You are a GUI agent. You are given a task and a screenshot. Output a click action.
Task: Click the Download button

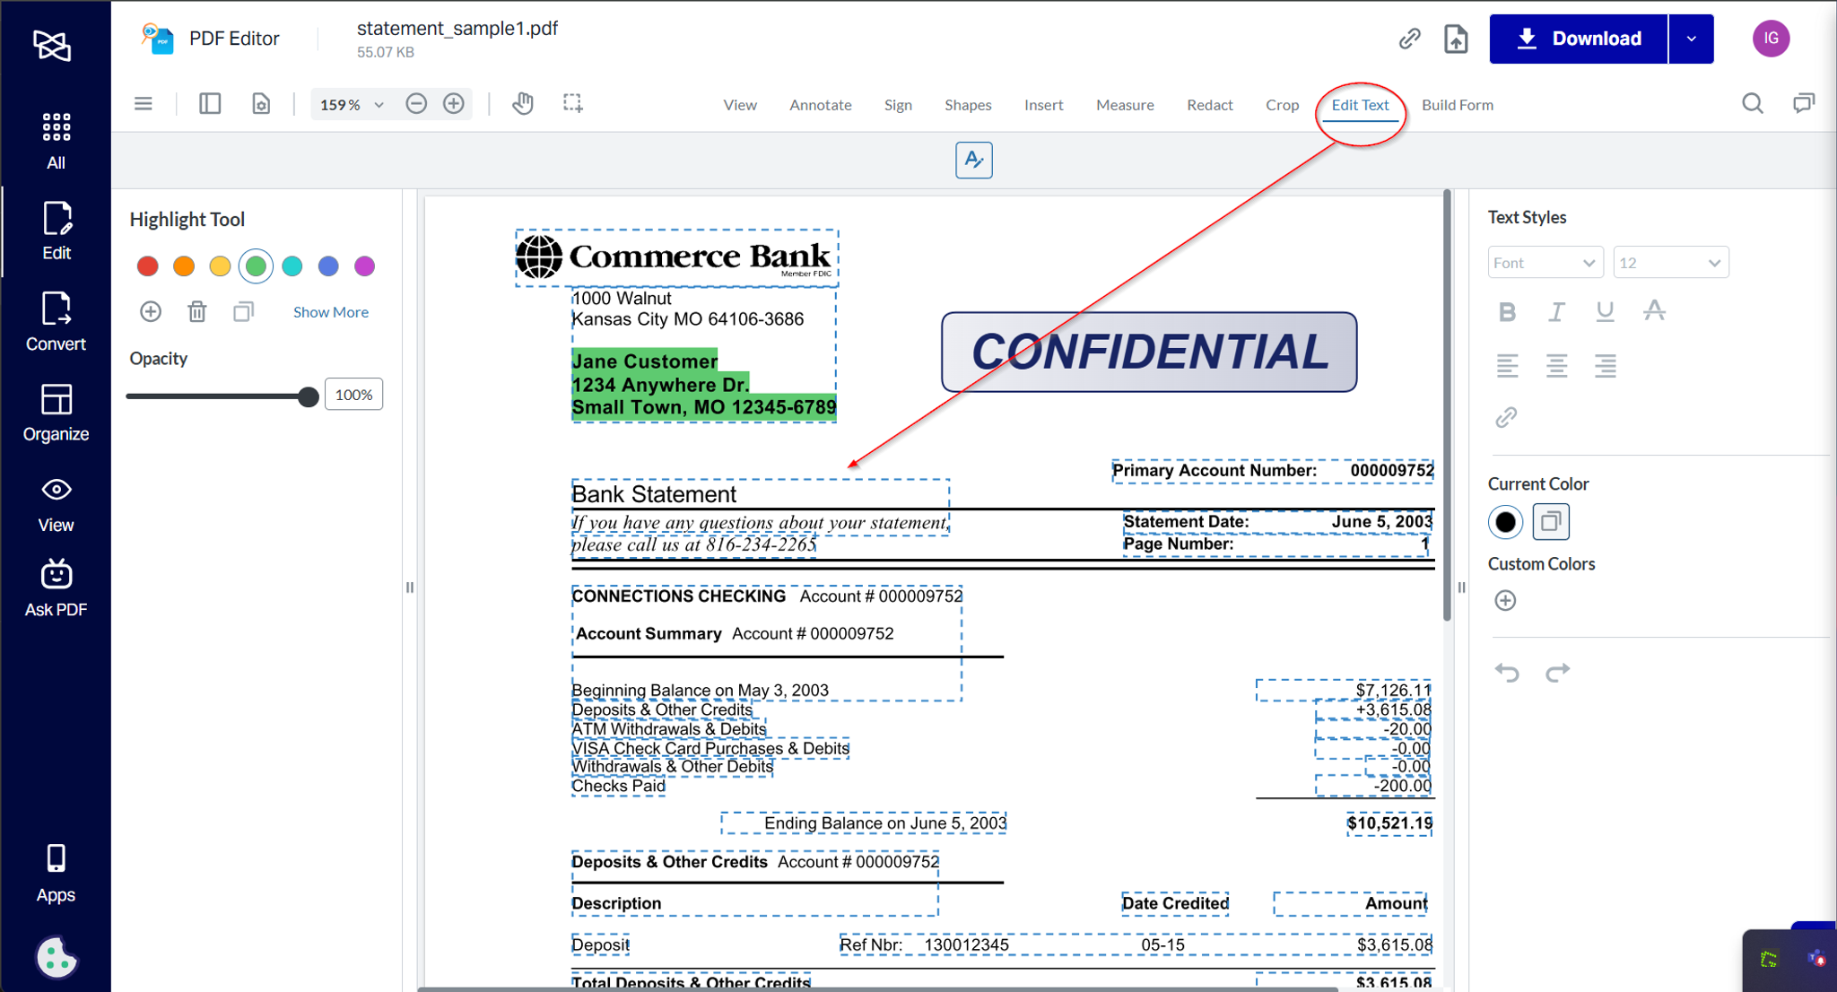1579,39
